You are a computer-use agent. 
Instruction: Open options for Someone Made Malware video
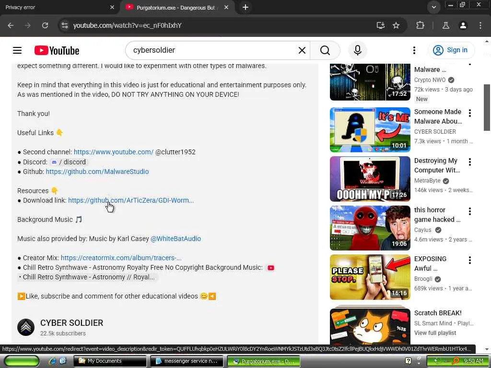pos(470,113)
